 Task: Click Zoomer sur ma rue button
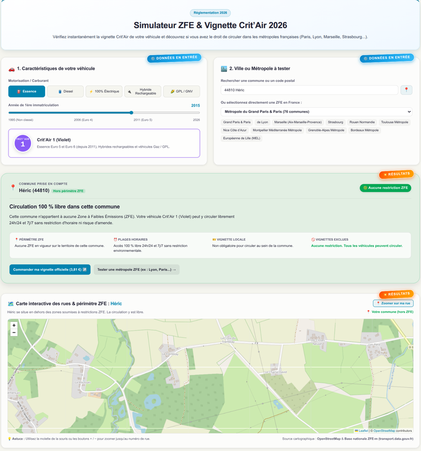tap(393, 303)
